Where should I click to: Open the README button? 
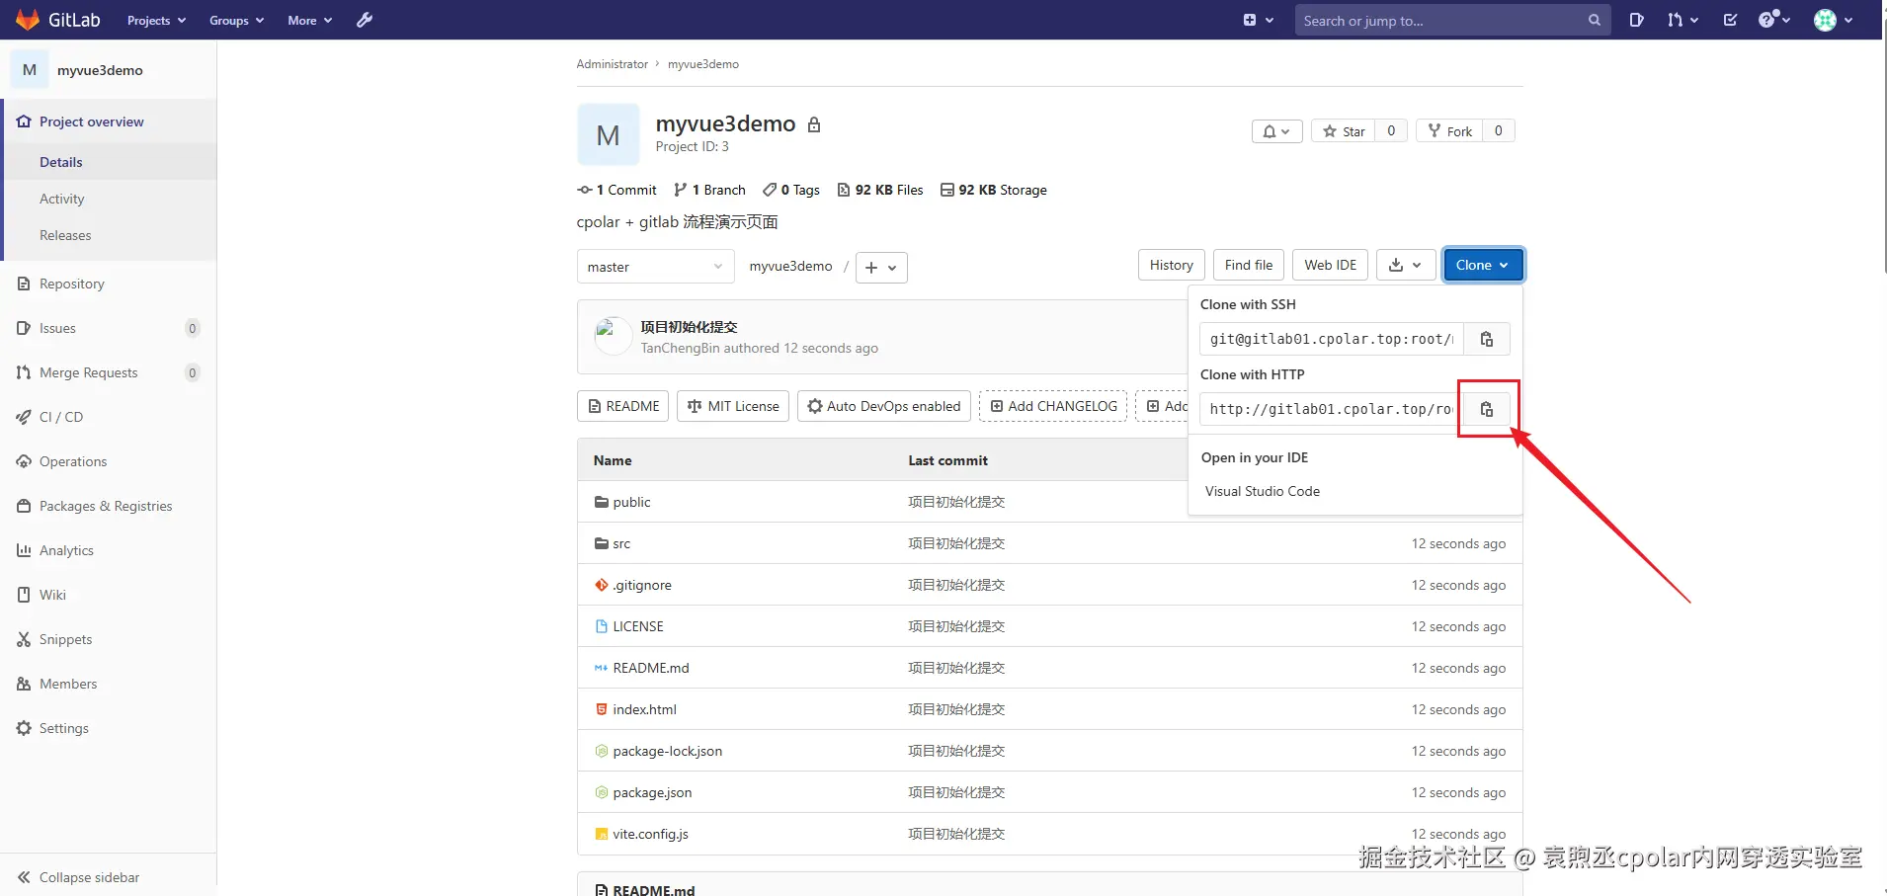[623, 406]
